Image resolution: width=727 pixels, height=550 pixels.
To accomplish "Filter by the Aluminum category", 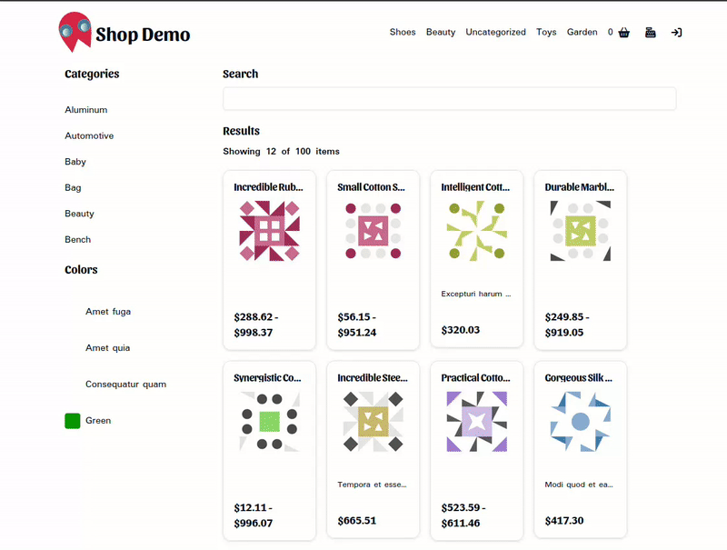I will pos(86,110).
